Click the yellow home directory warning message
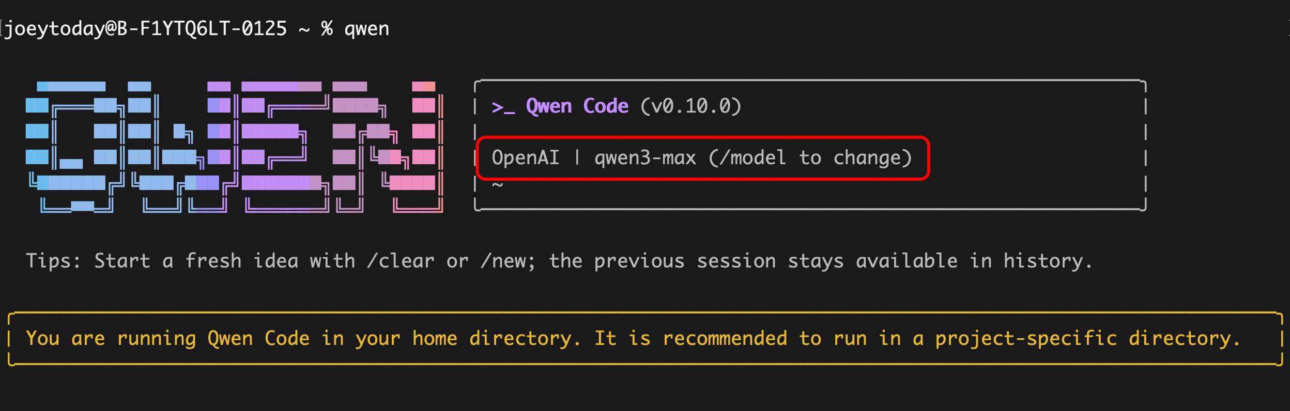 (633, 339)
